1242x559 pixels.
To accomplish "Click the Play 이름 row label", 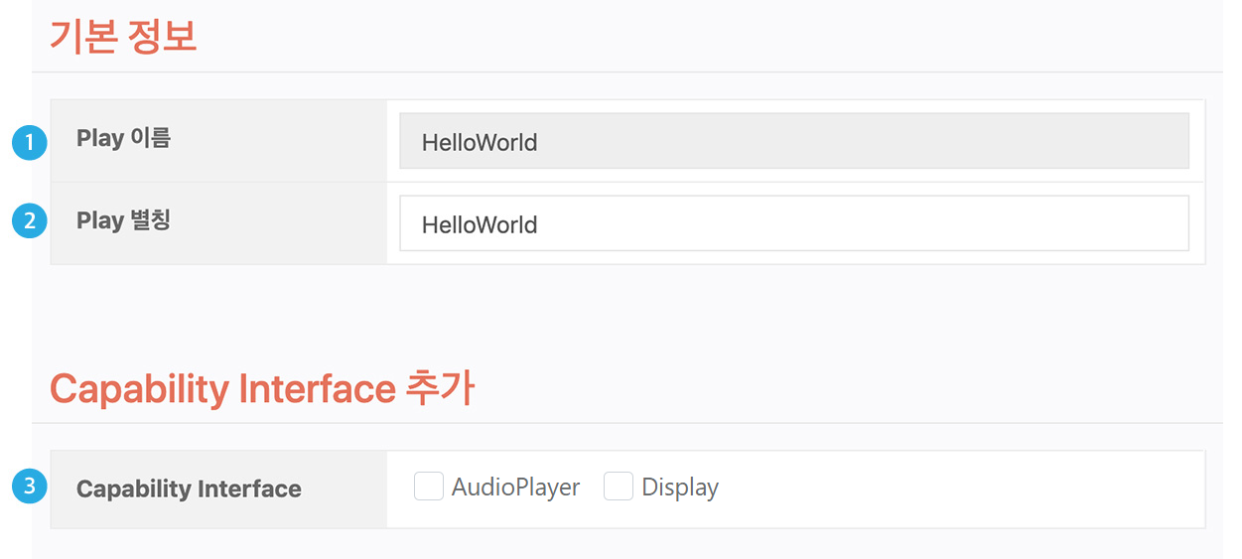I will click(x=124, y=138).
